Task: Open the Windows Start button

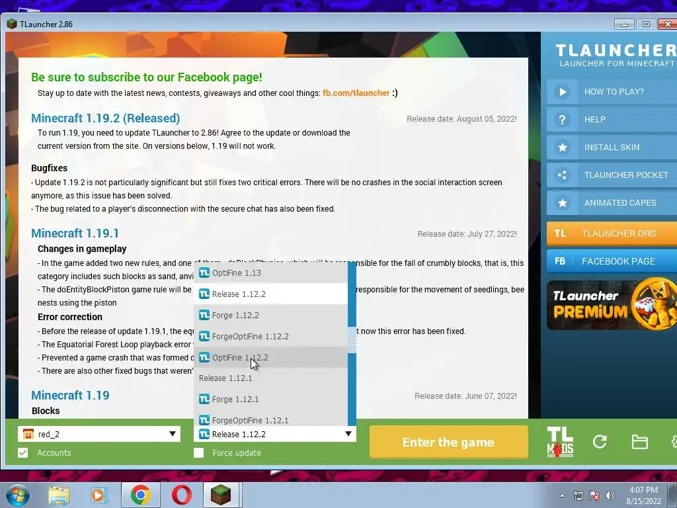Action: 17,495
